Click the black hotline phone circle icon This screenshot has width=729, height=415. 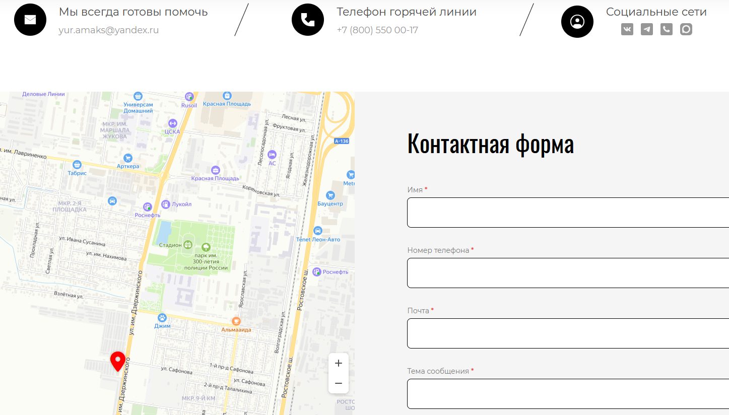[x=307, y=19]
